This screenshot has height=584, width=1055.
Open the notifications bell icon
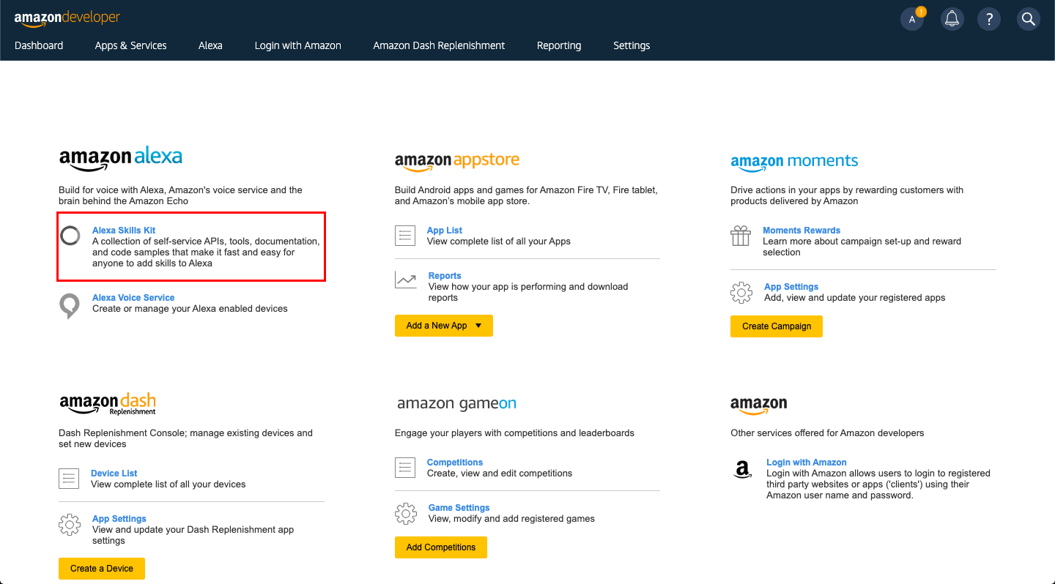point(952,19)
